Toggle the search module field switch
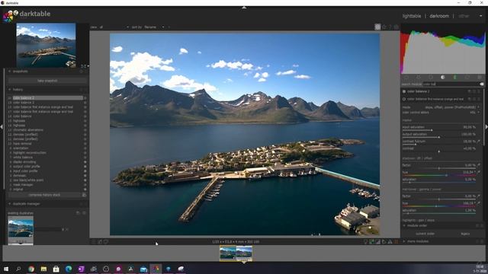Image resolution: width=488 pixels, height=274 pixels. pyautogui.click(x=482, y=84)
